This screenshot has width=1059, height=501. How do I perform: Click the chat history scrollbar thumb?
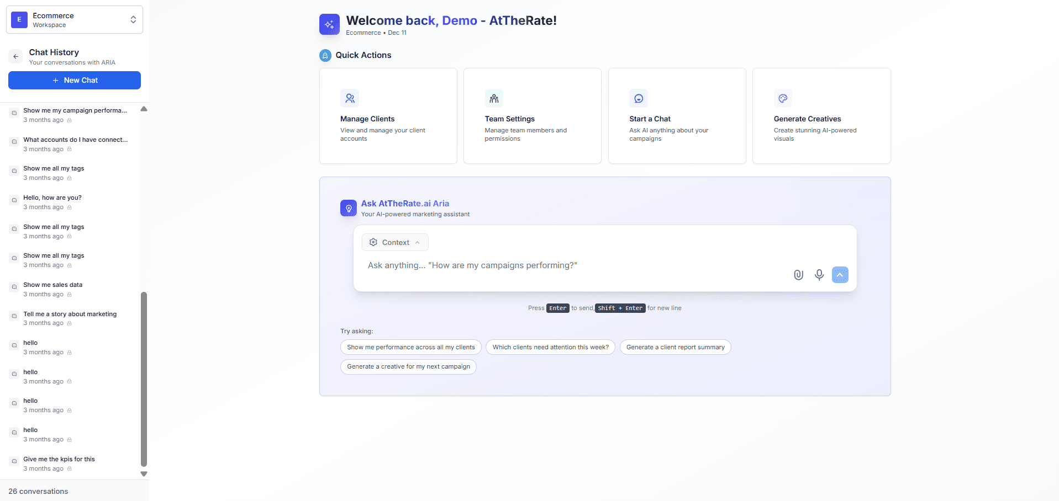click(144, 379)
